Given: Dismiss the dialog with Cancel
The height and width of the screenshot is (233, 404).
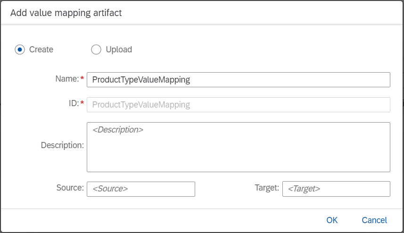Looking at the screenshot, I should click(x=374, y=220).
